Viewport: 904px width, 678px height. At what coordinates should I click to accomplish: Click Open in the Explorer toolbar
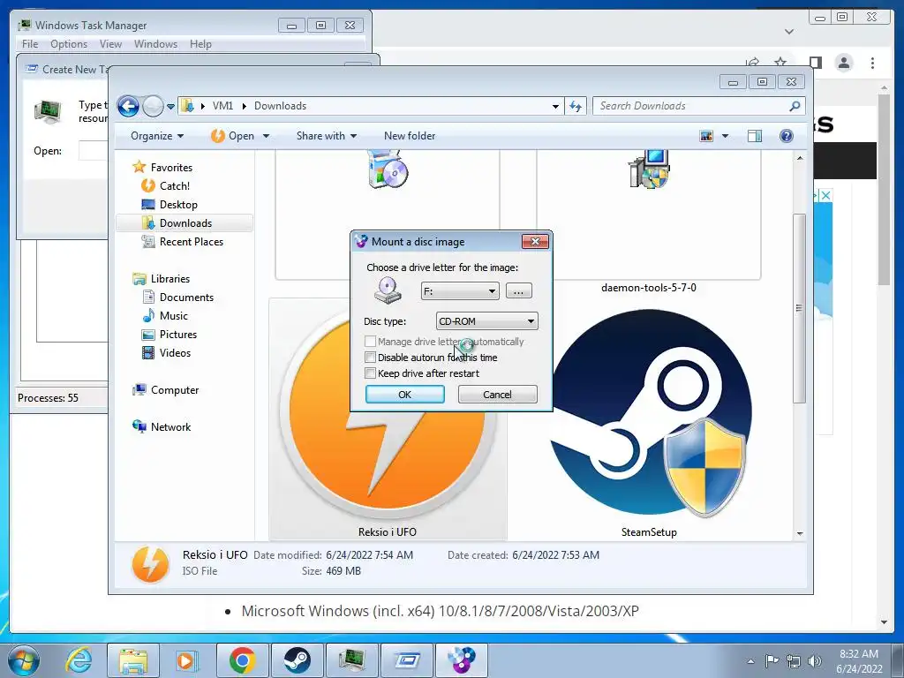[x=233, y=136]
